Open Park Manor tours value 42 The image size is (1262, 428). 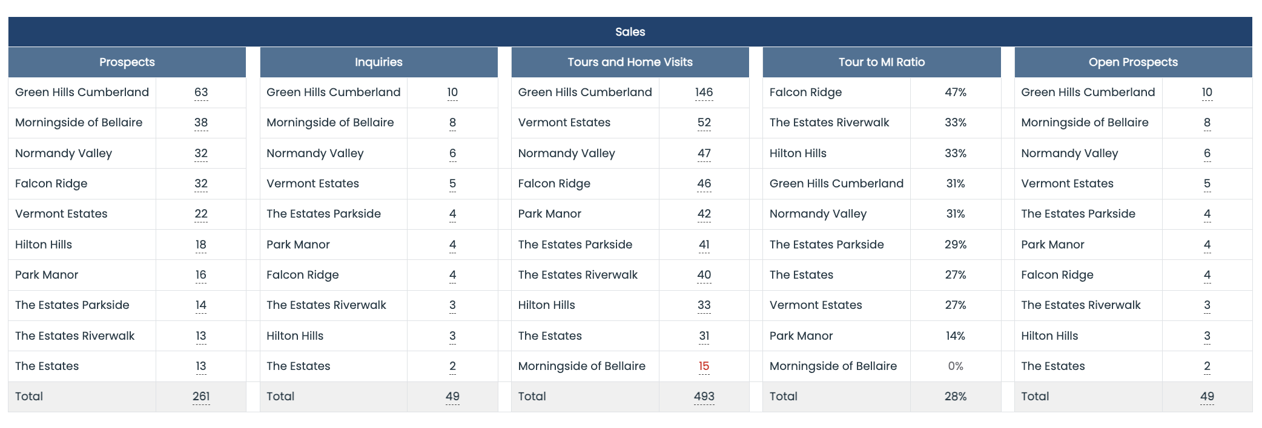coord(704,214)
